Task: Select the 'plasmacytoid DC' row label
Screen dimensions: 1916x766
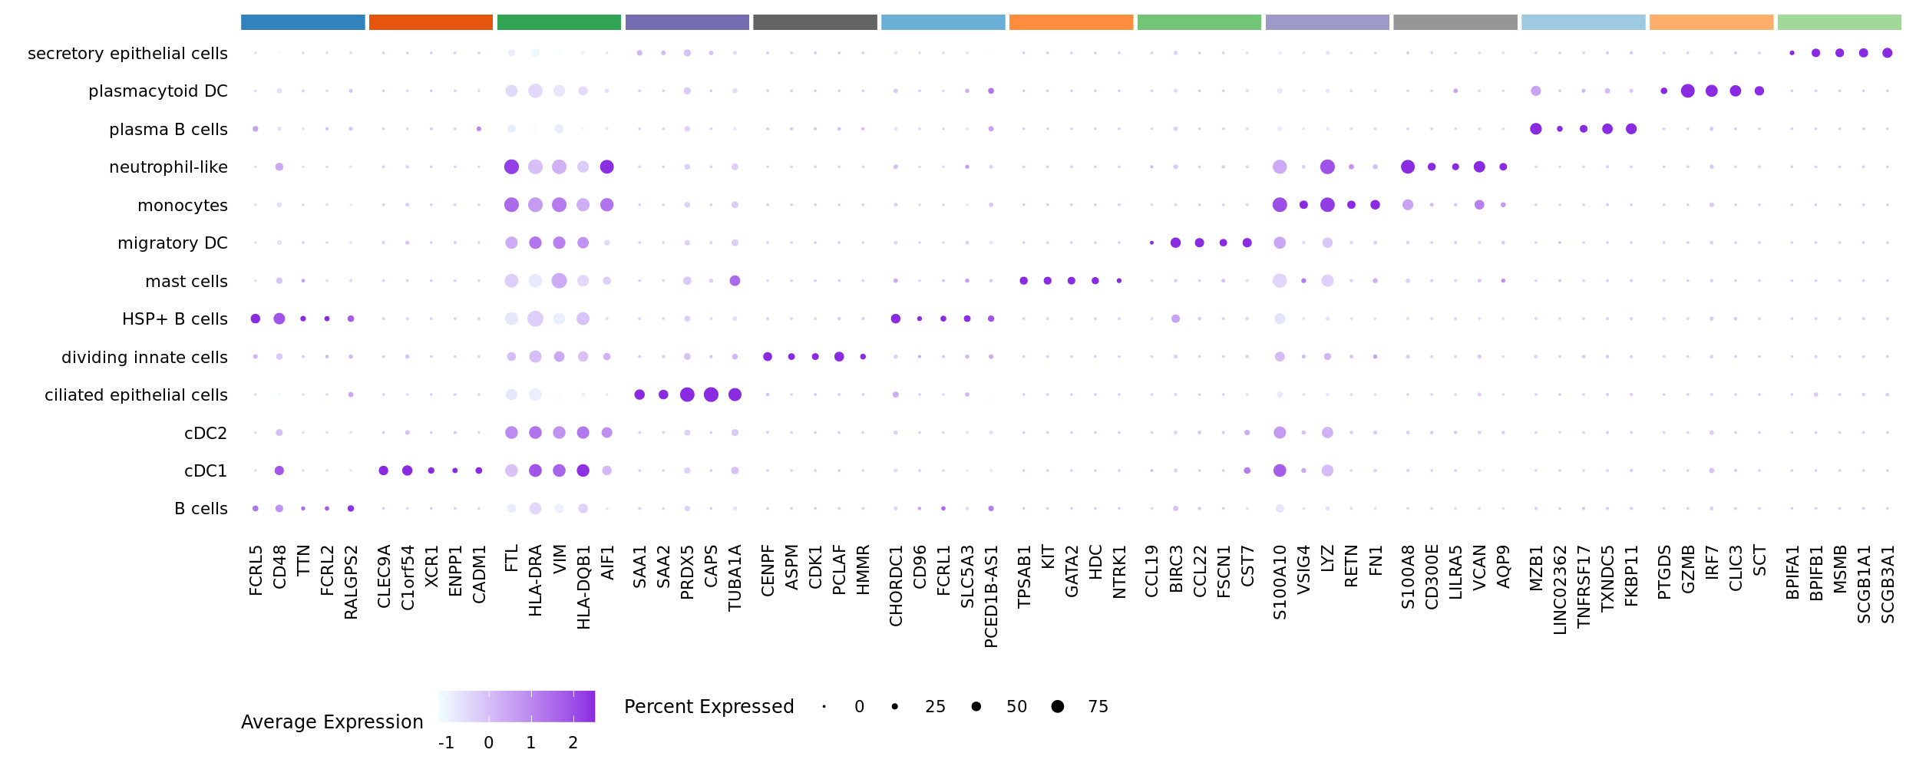Action: pyautogui.click(x=158, y=91)
